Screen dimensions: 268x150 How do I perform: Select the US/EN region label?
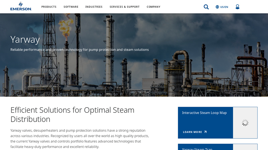click(224, 7)
